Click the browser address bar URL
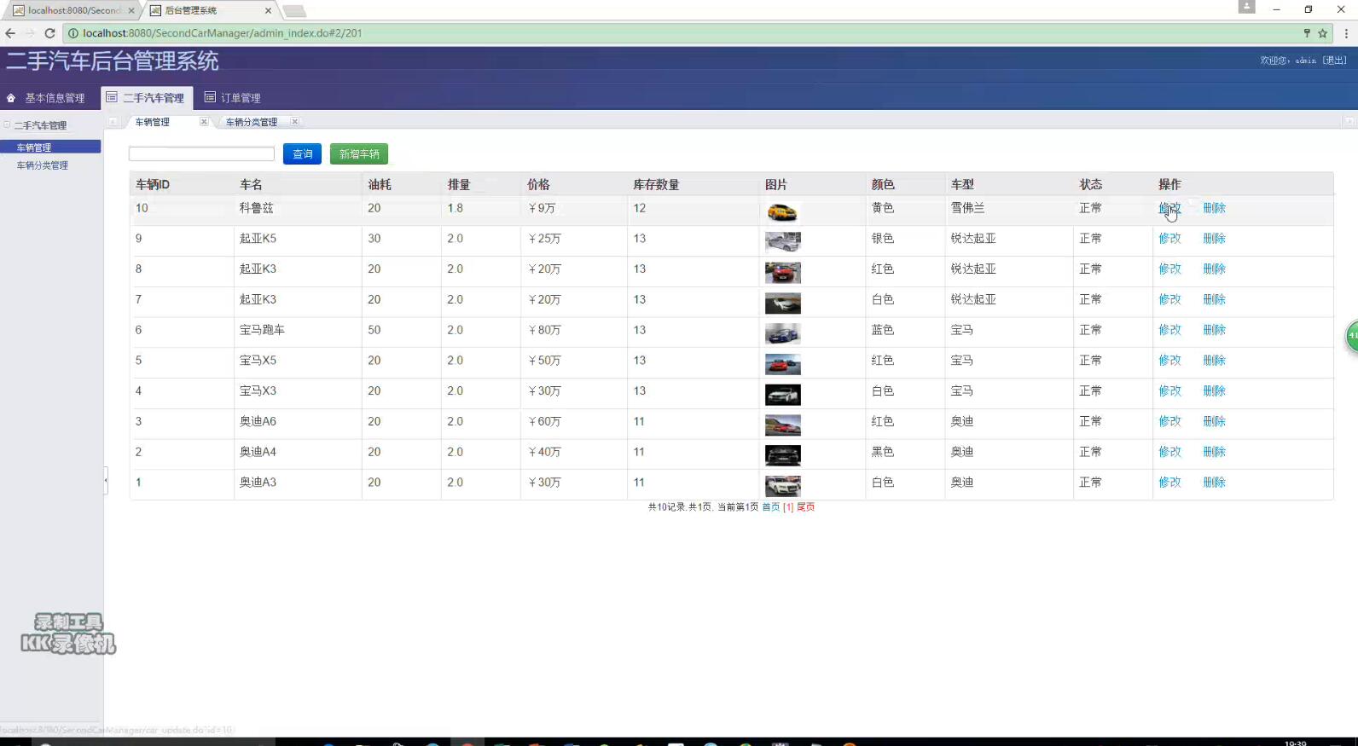1358x746 pixels. [222, 33]
